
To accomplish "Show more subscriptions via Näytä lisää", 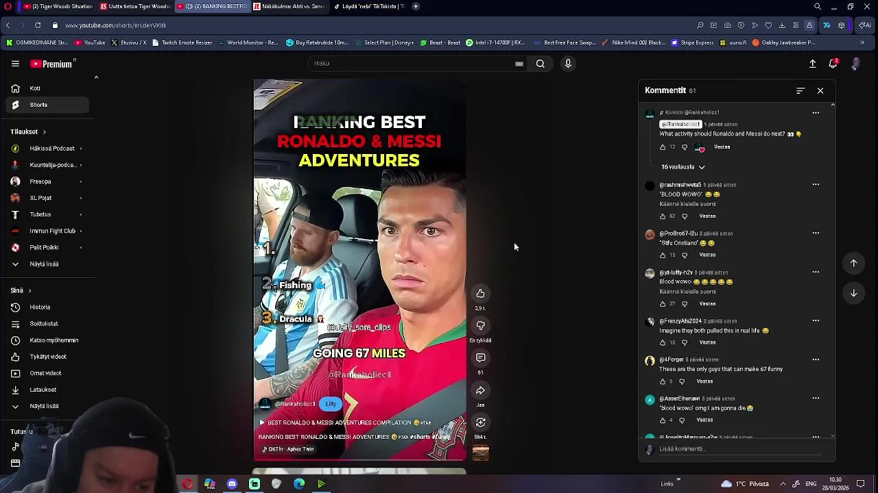I will click(x=44, y=264).
